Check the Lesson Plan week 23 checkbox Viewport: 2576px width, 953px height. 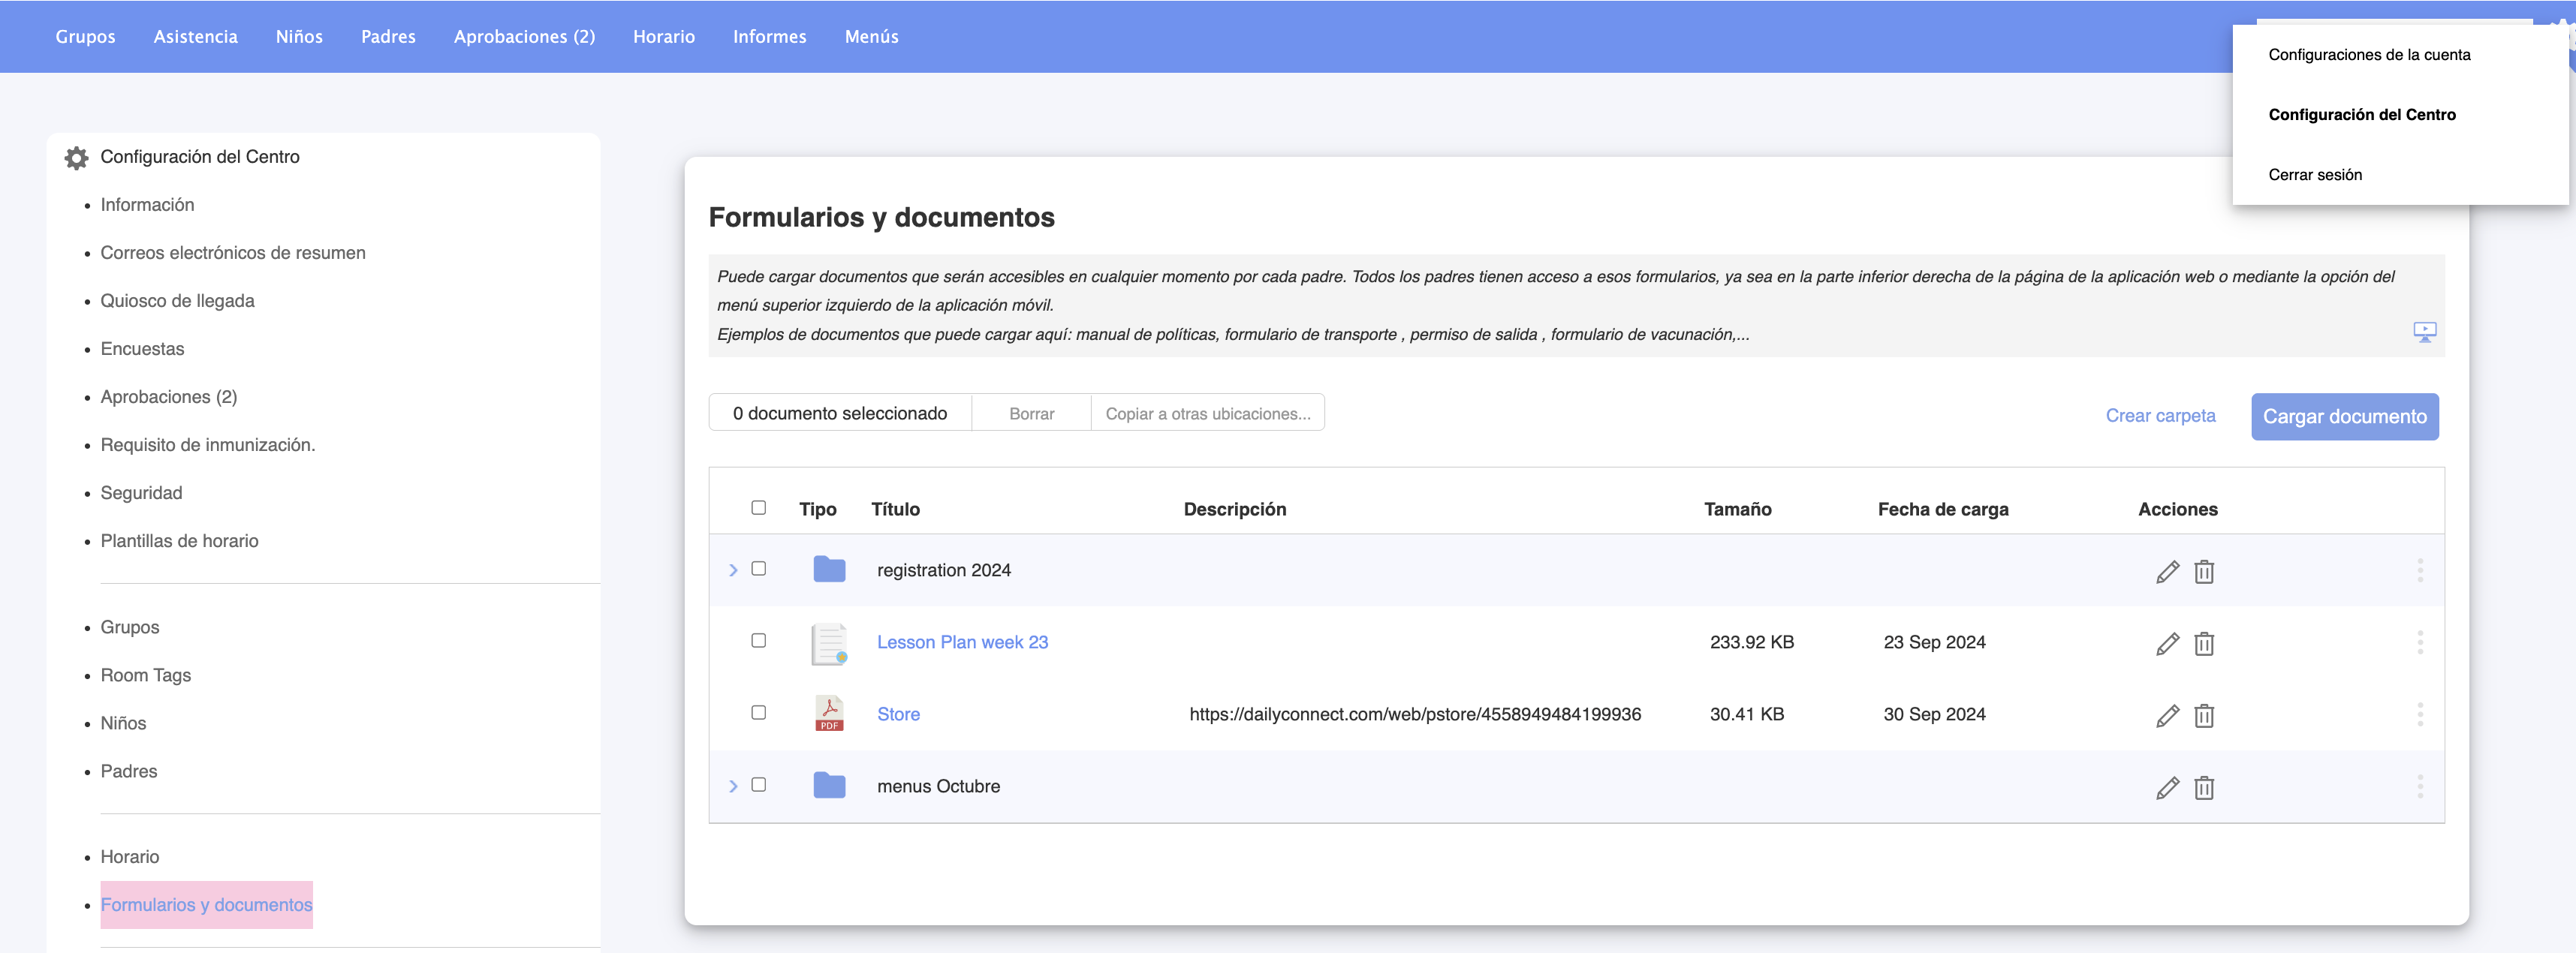click(x=758, y=640)
